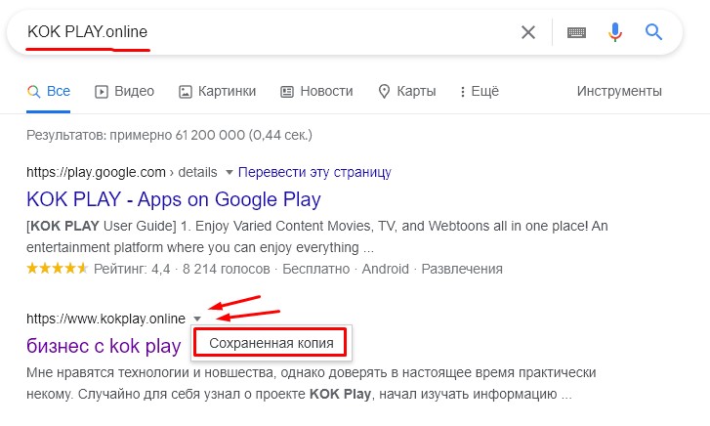Switch to the Карты tab

tap(406, 91)
